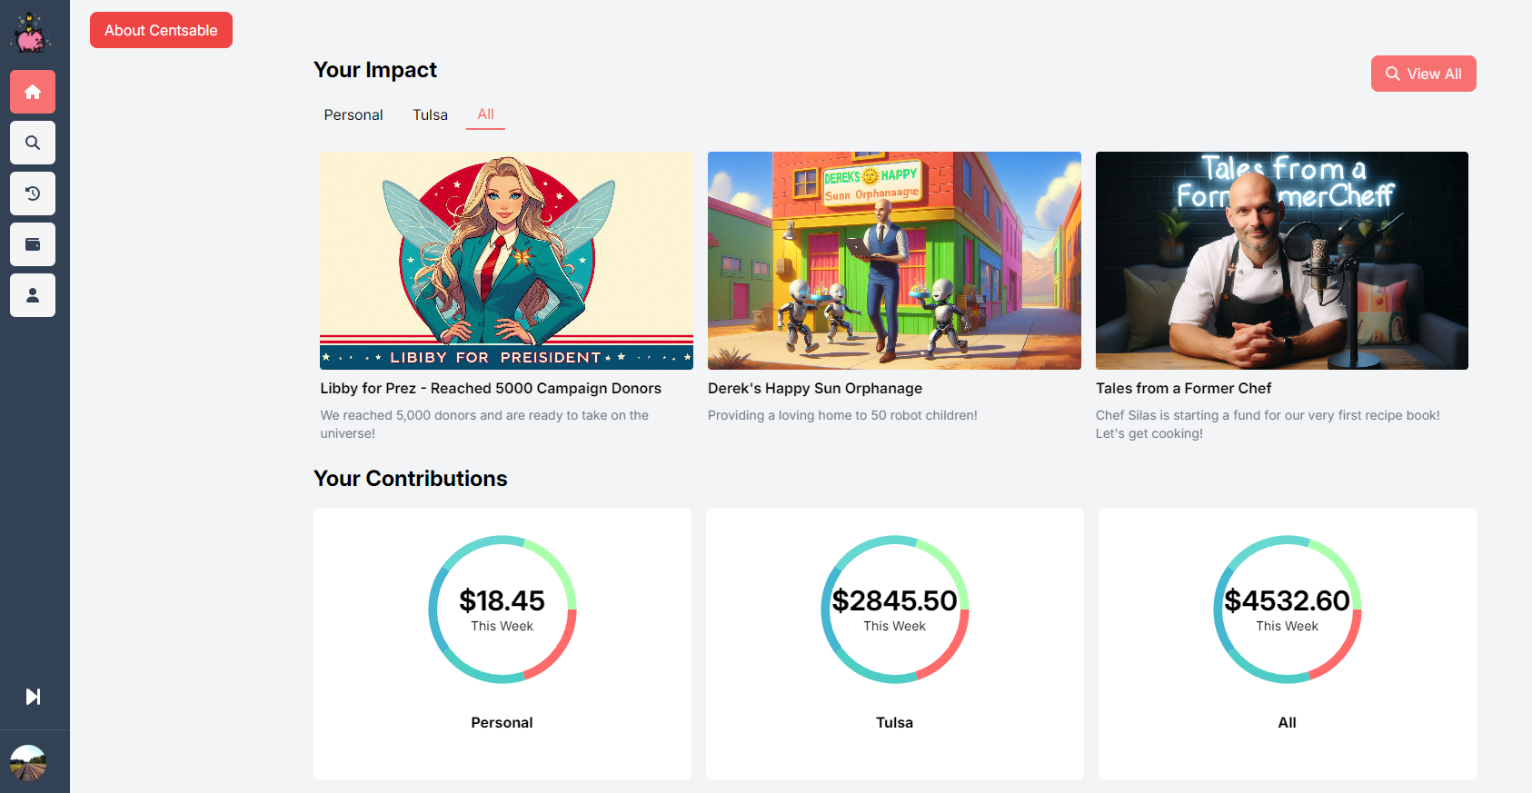1532x793 pixels.
Task: Open Tales from a Former Chef image
Action: pos(1281,261)
